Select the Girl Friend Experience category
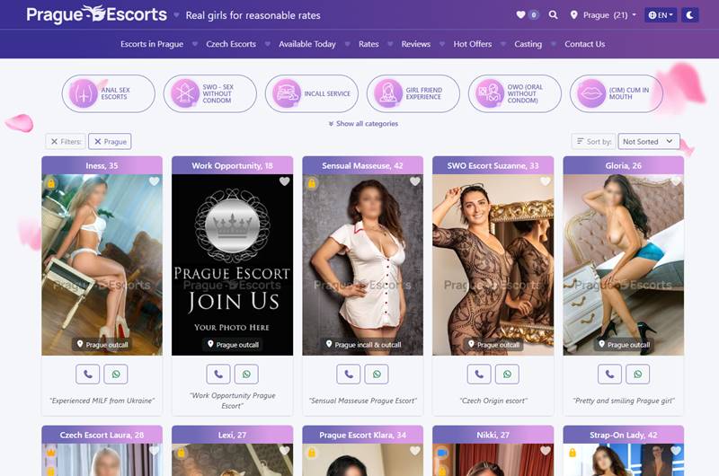Viewport: 719px width, 476px height. (413, 93)
